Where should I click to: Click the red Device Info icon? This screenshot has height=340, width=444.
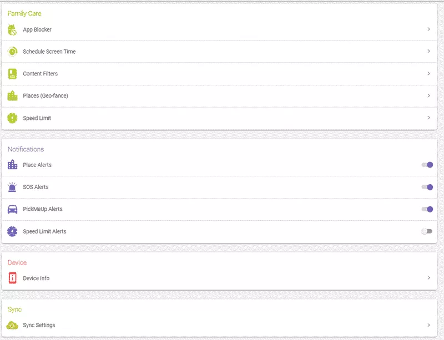[x=12, y=278]
